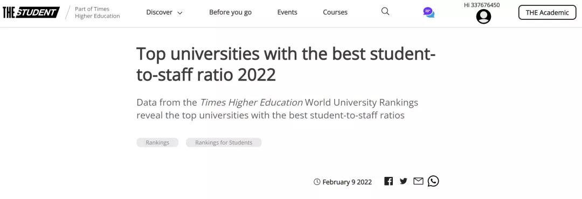The width and height of the screenshot is (582, 199).
Task: Click the Discover chevron arrow
Action: (179, 13)
